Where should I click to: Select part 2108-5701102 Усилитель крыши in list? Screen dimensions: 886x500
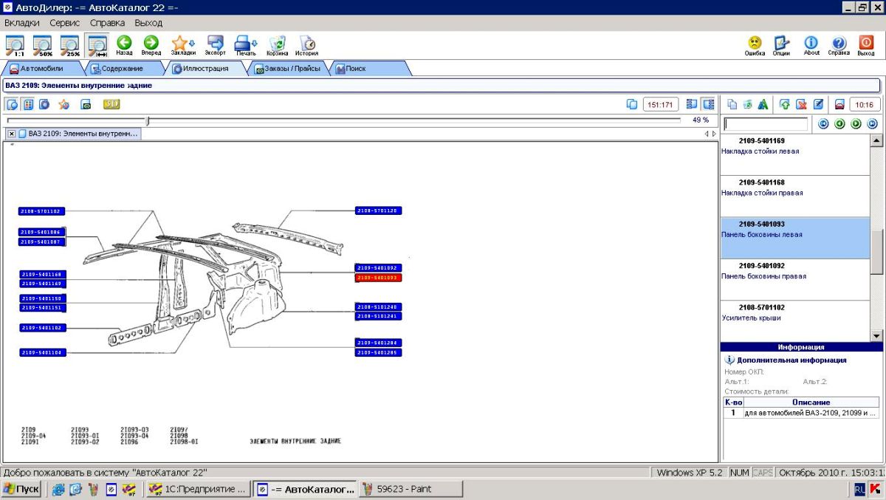[x=795, y=321]
